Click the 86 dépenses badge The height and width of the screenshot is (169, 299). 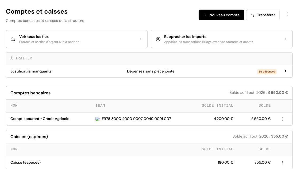coord(267,71)
